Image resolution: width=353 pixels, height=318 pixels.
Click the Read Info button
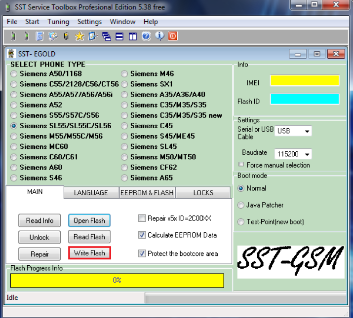point(39,220)
